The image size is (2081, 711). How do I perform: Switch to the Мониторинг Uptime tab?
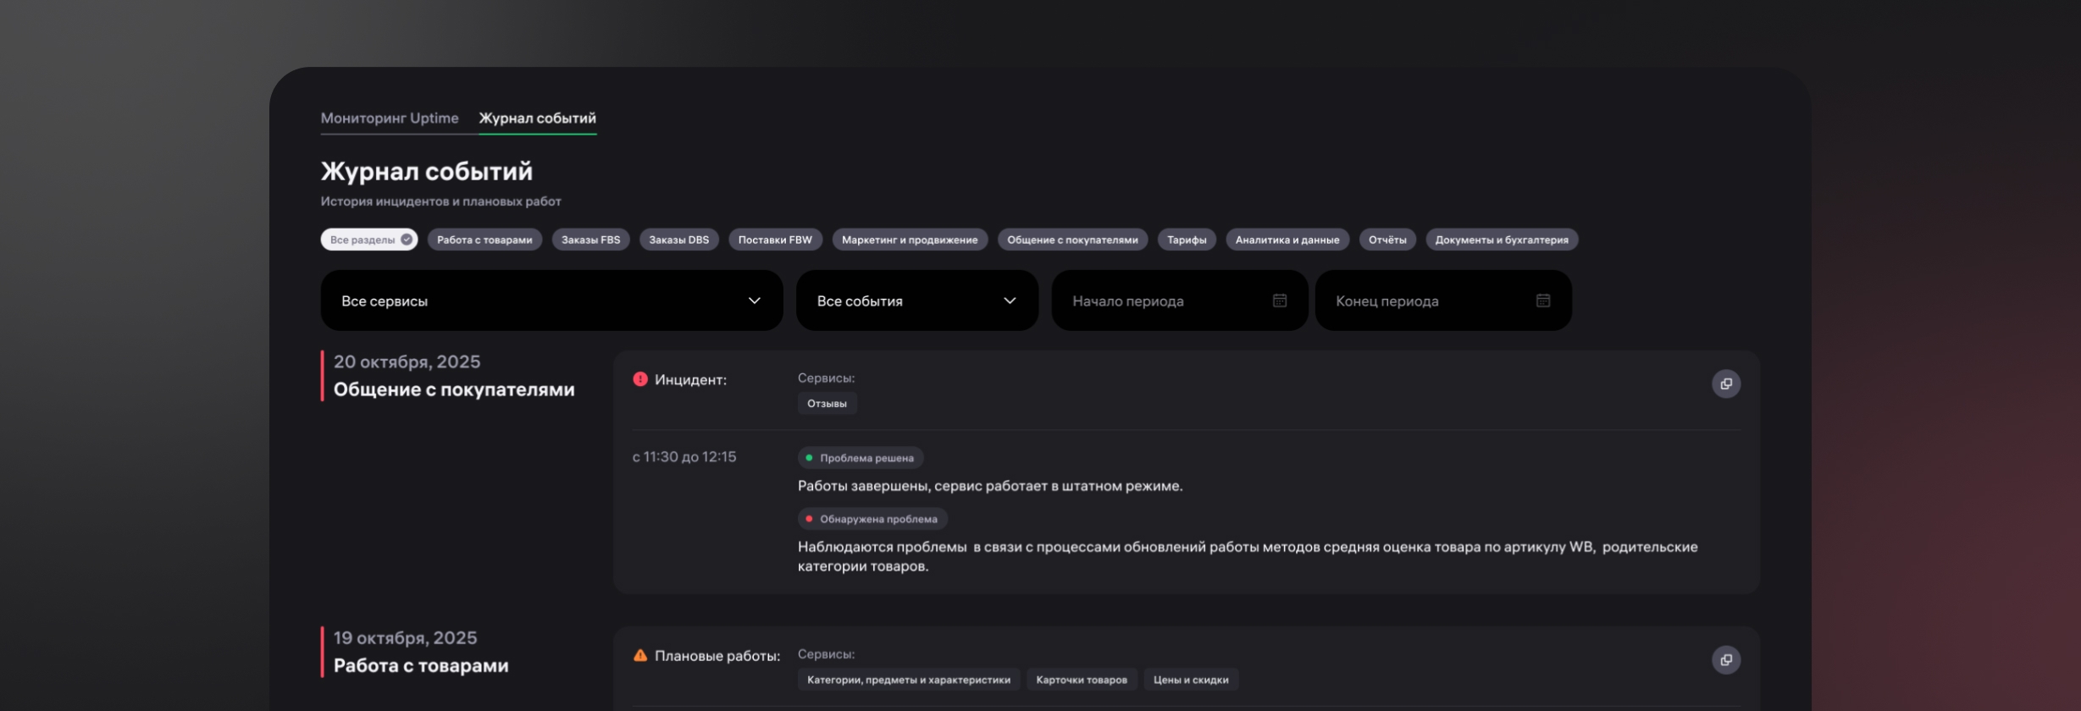click(390, 118)
